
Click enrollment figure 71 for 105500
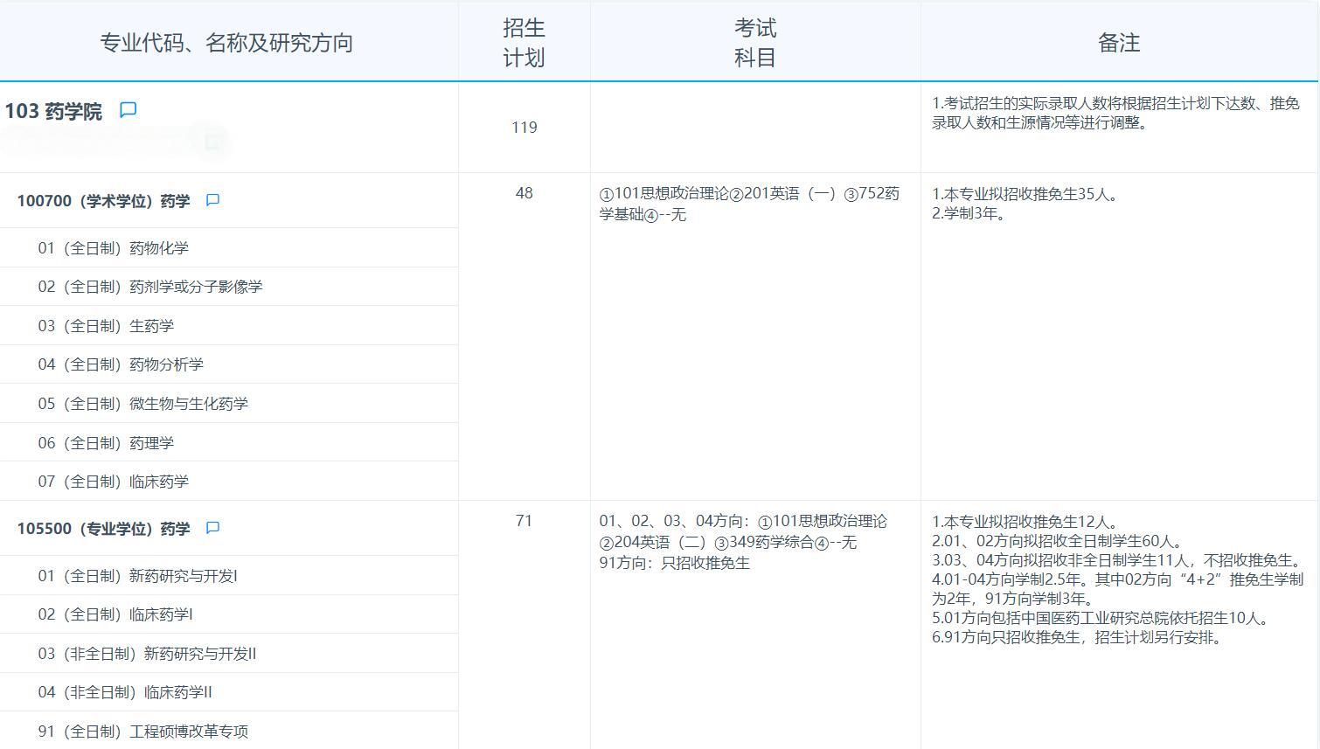coord(523,520)
